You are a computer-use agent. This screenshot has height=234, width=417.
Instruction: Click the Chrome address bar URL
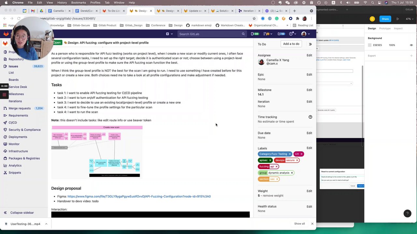point(68,19)
